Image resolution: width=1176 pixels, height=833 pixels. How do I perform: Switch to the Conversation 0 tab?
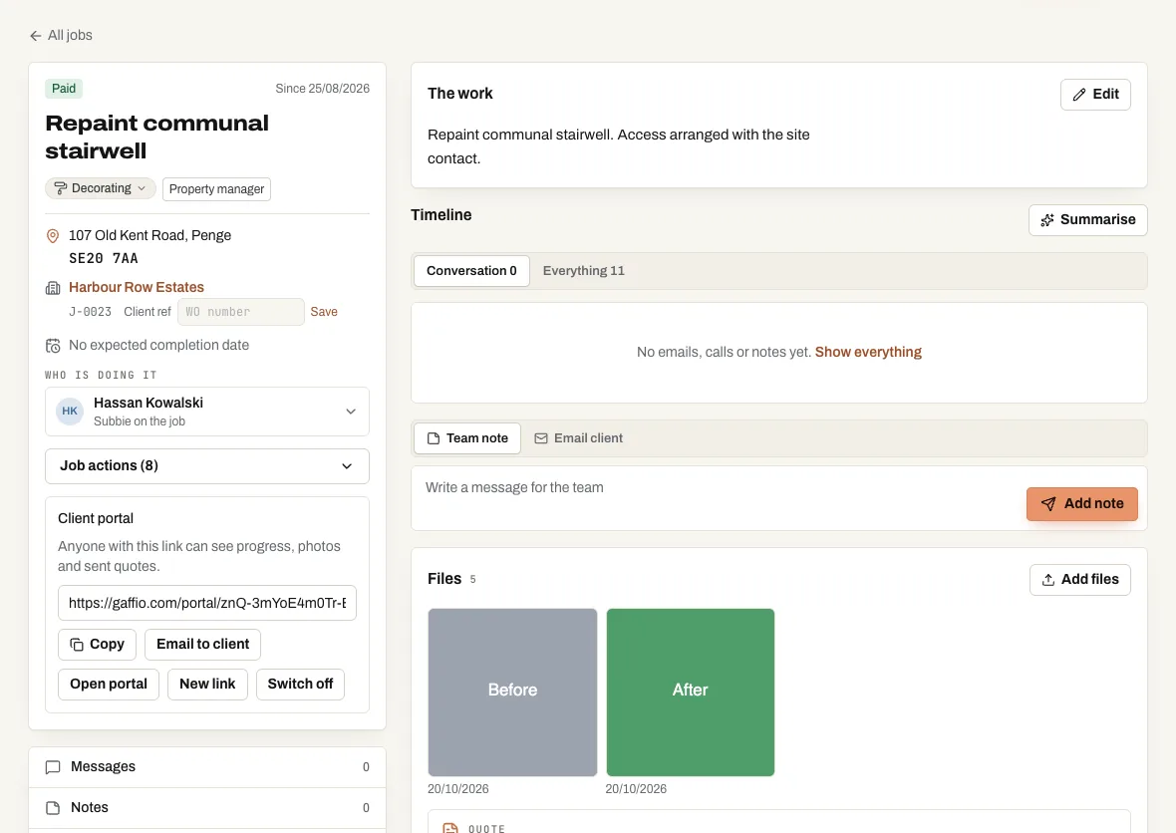(x=471, y=271)
